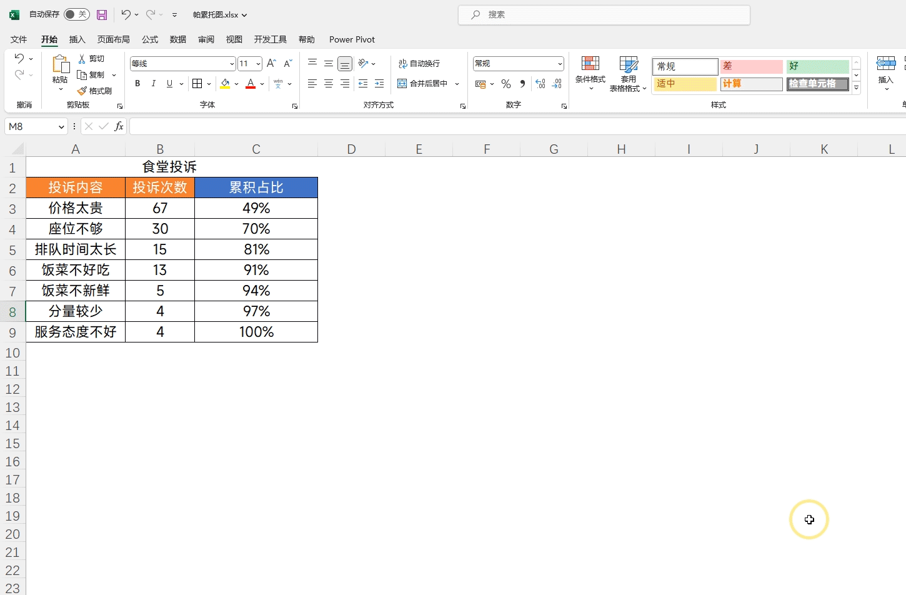Increase font size with larger A
Image resolution: width=906 pixels, height=595 pixels.
[271, 64]
